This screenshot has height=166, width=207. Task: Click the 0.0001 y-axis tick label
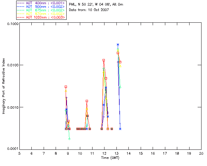(x=13, y=149)
